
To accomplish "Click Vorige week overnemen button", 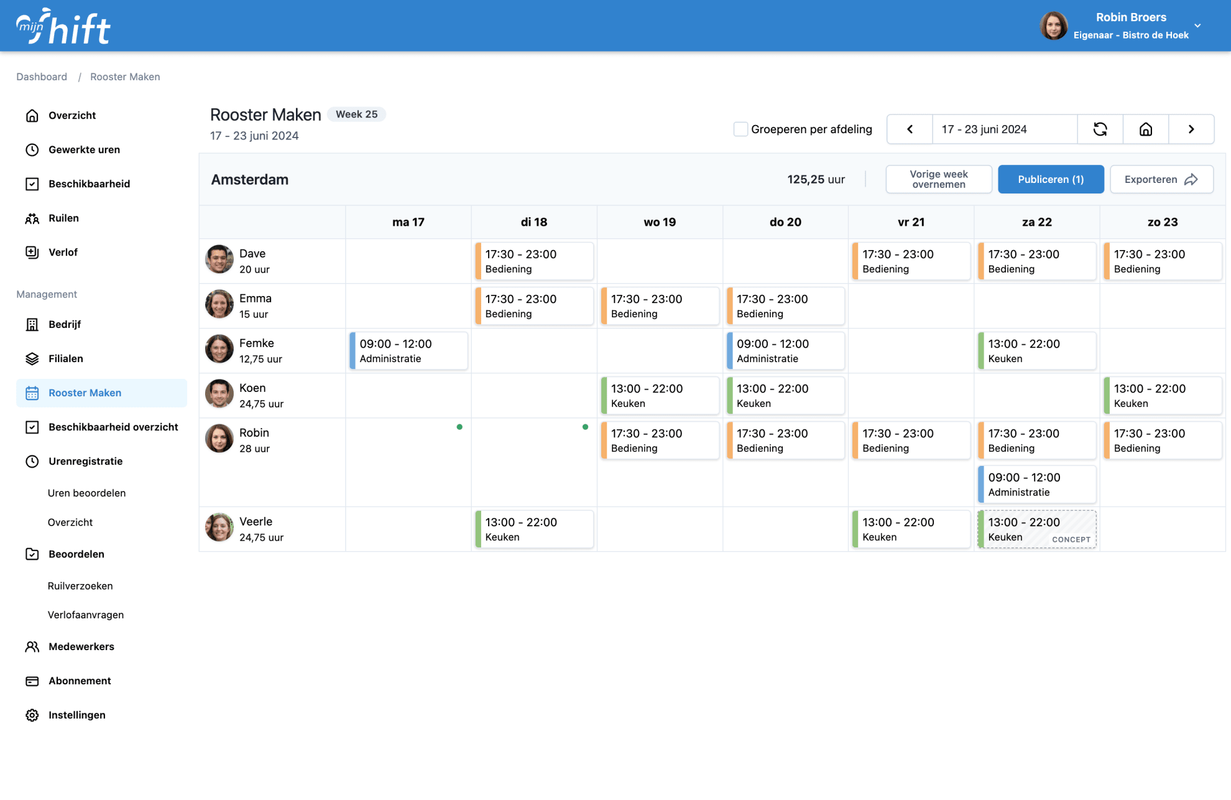I will tap(938, 180).
